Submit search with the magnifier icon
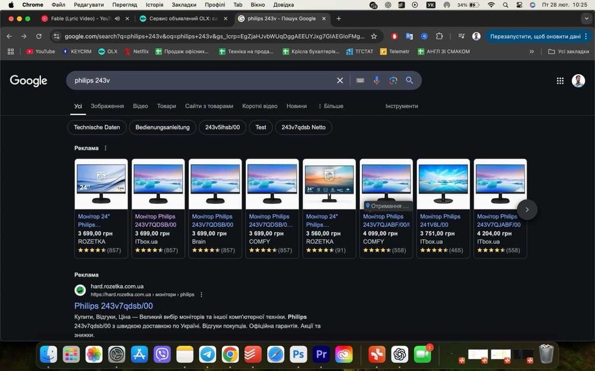Viewport: 595px width, 371px height. pyautogui.click(x=409, y=80)
